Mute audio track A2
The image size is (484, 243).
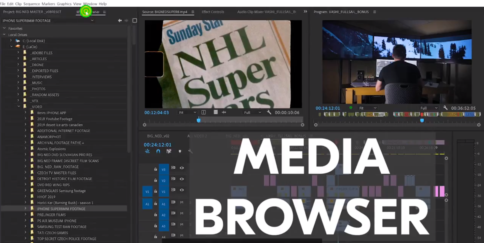pos(182,213)
